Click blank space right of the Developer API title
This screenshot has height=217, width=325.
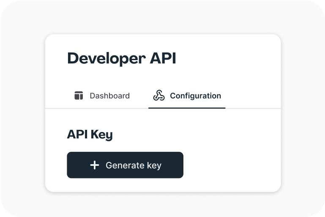click(228, 58)
